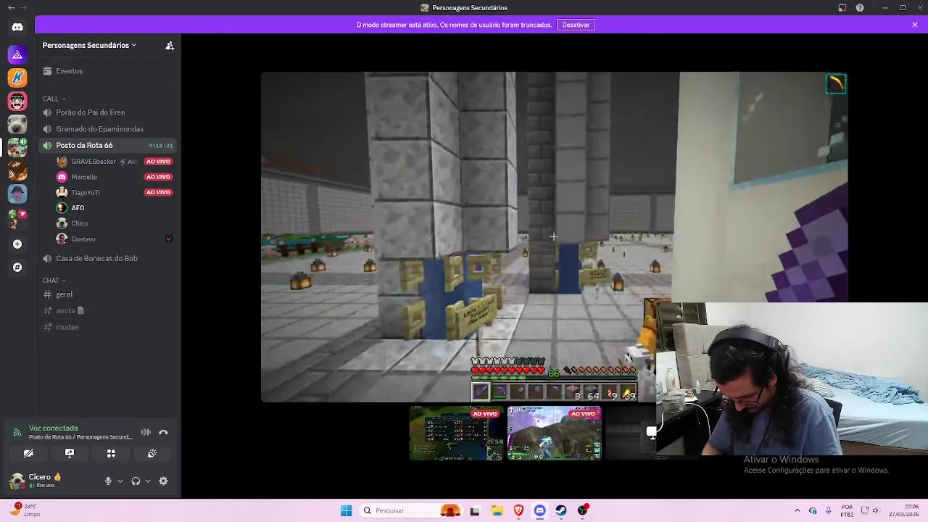Open Personagens Secundários server dropdown
This screenshot has height=522, width=928.
pyautogui.click(x=89, y=45)
